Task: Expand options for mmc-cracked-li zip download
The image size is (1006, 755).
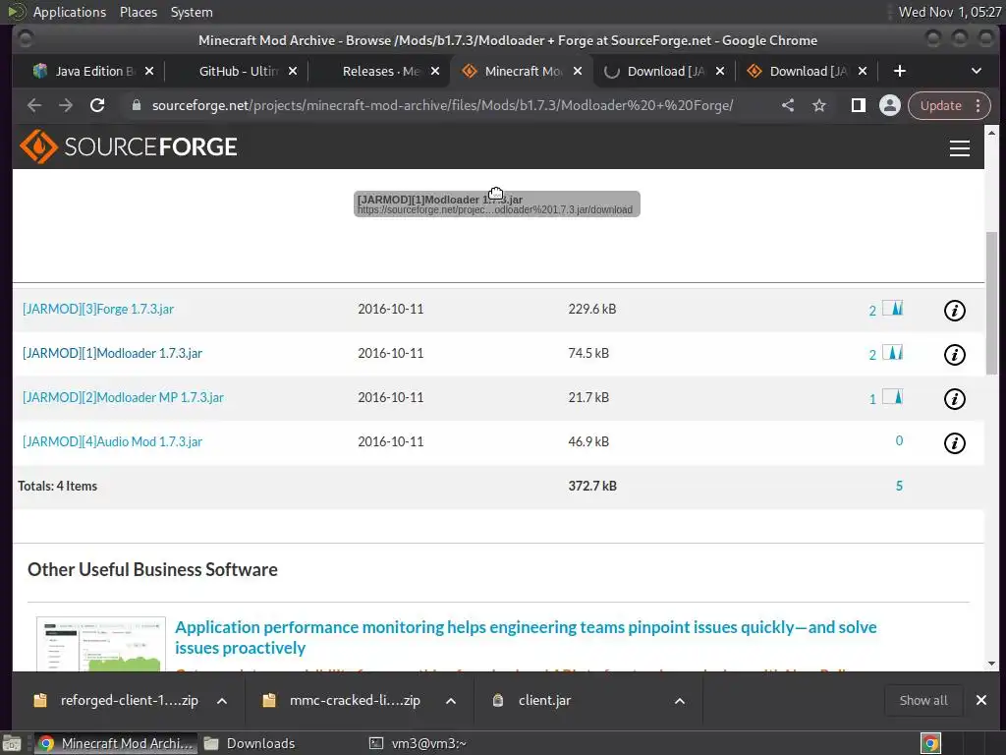Action: 451,701
